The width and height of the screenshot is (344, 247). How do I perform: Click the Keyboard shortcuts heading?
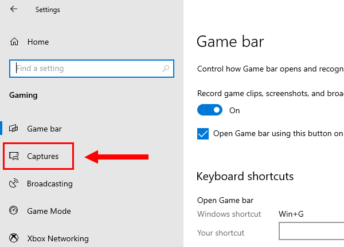click(x=245, y=176)
